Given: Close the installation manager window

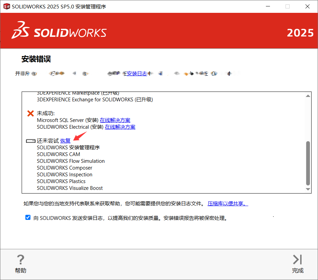Looking at the screenshot, I should [308, 6].
